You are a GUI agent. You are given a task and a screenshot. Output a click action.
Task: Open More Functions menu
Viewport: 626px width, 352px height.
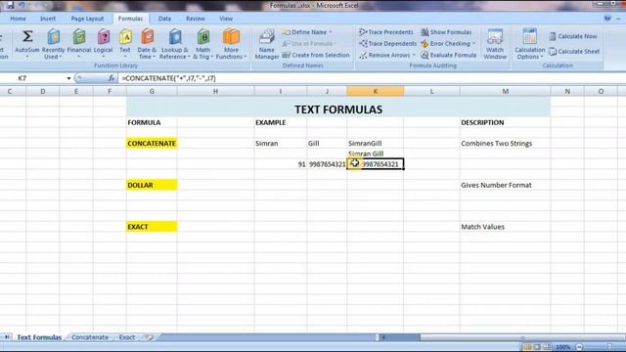tap(231, 44)
